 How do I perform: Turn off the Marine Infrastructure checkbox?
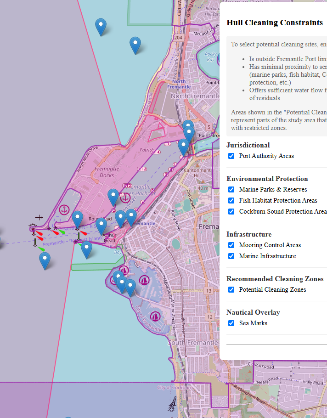point(231,256)
